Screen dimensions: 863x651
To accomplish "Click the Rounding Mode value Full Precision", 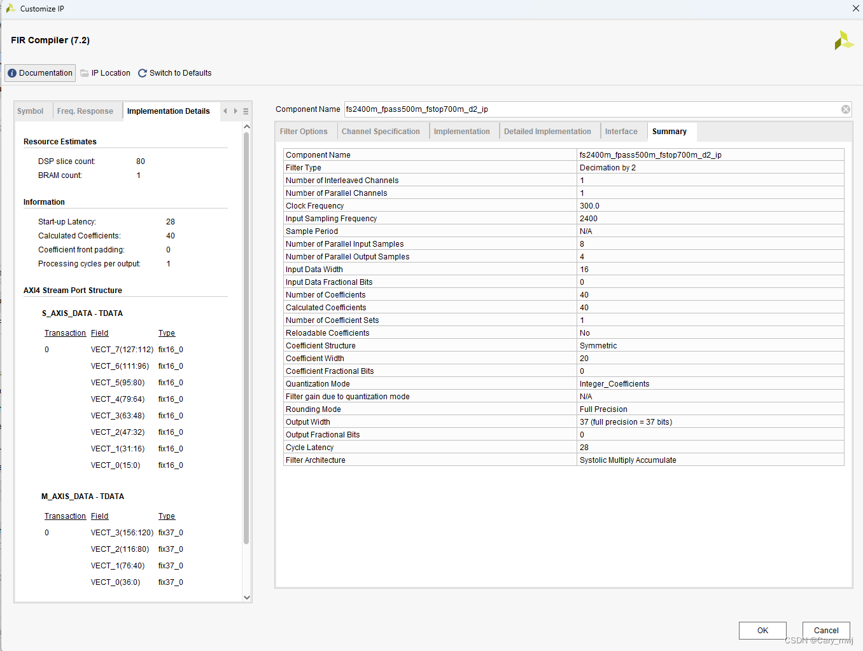I will (x=603, y=409).
